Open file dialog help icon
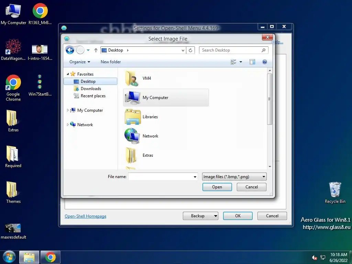Image resolution: width=352 pixels, height=264 pixels. tap(265, 62)
